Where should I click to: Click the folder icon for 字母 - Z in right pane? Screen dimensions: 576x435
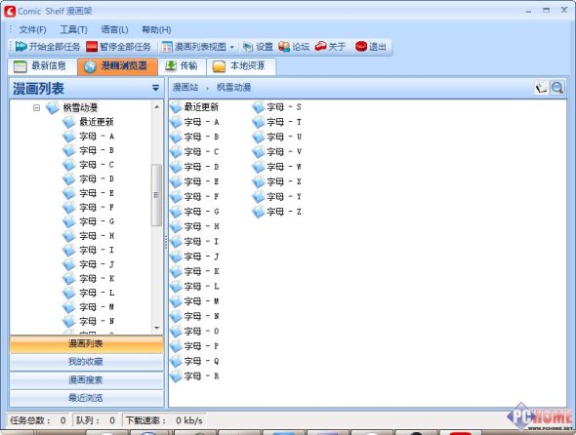[259, 212]
